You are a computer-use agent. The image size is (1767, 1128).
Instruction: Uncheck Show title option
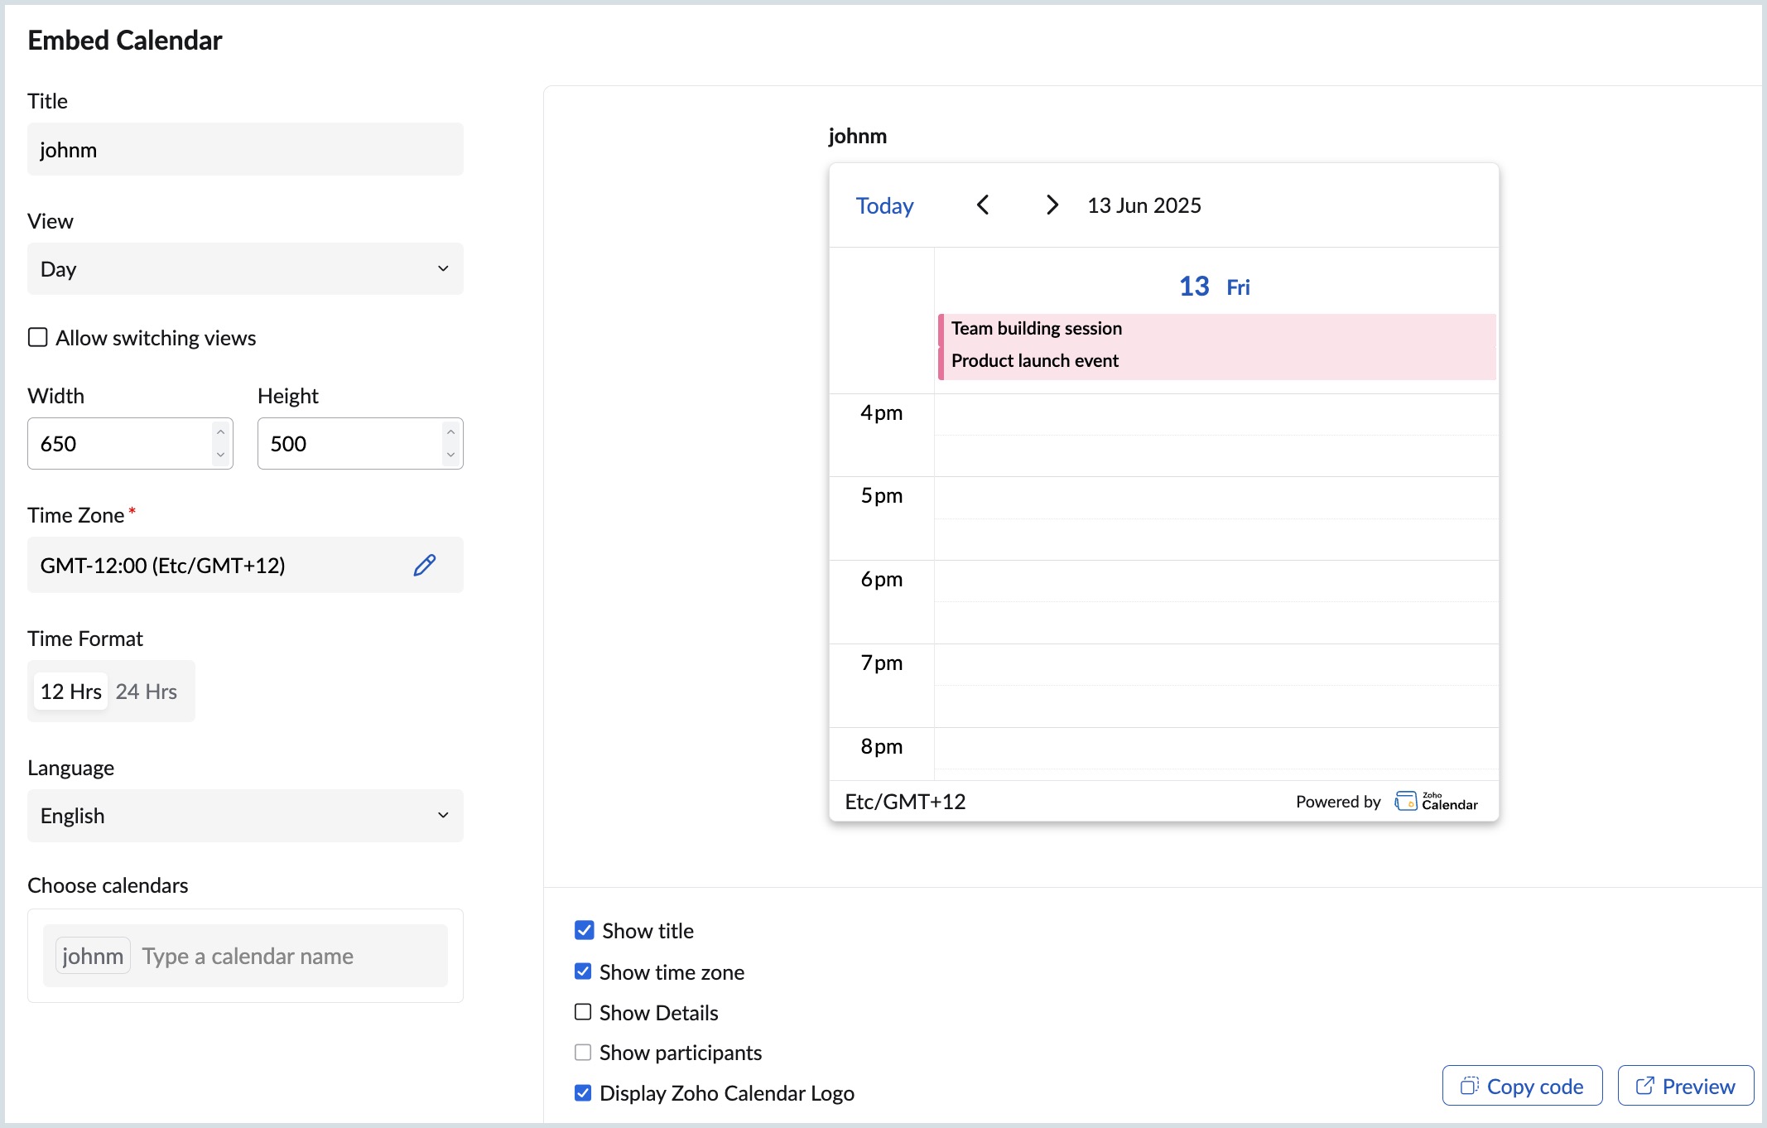(x=585, y=930)
